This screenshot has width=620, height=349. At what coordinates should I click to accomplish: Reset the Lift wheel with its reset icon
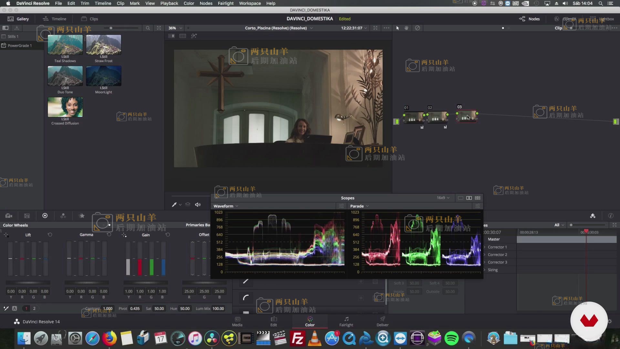pos(50,235)
